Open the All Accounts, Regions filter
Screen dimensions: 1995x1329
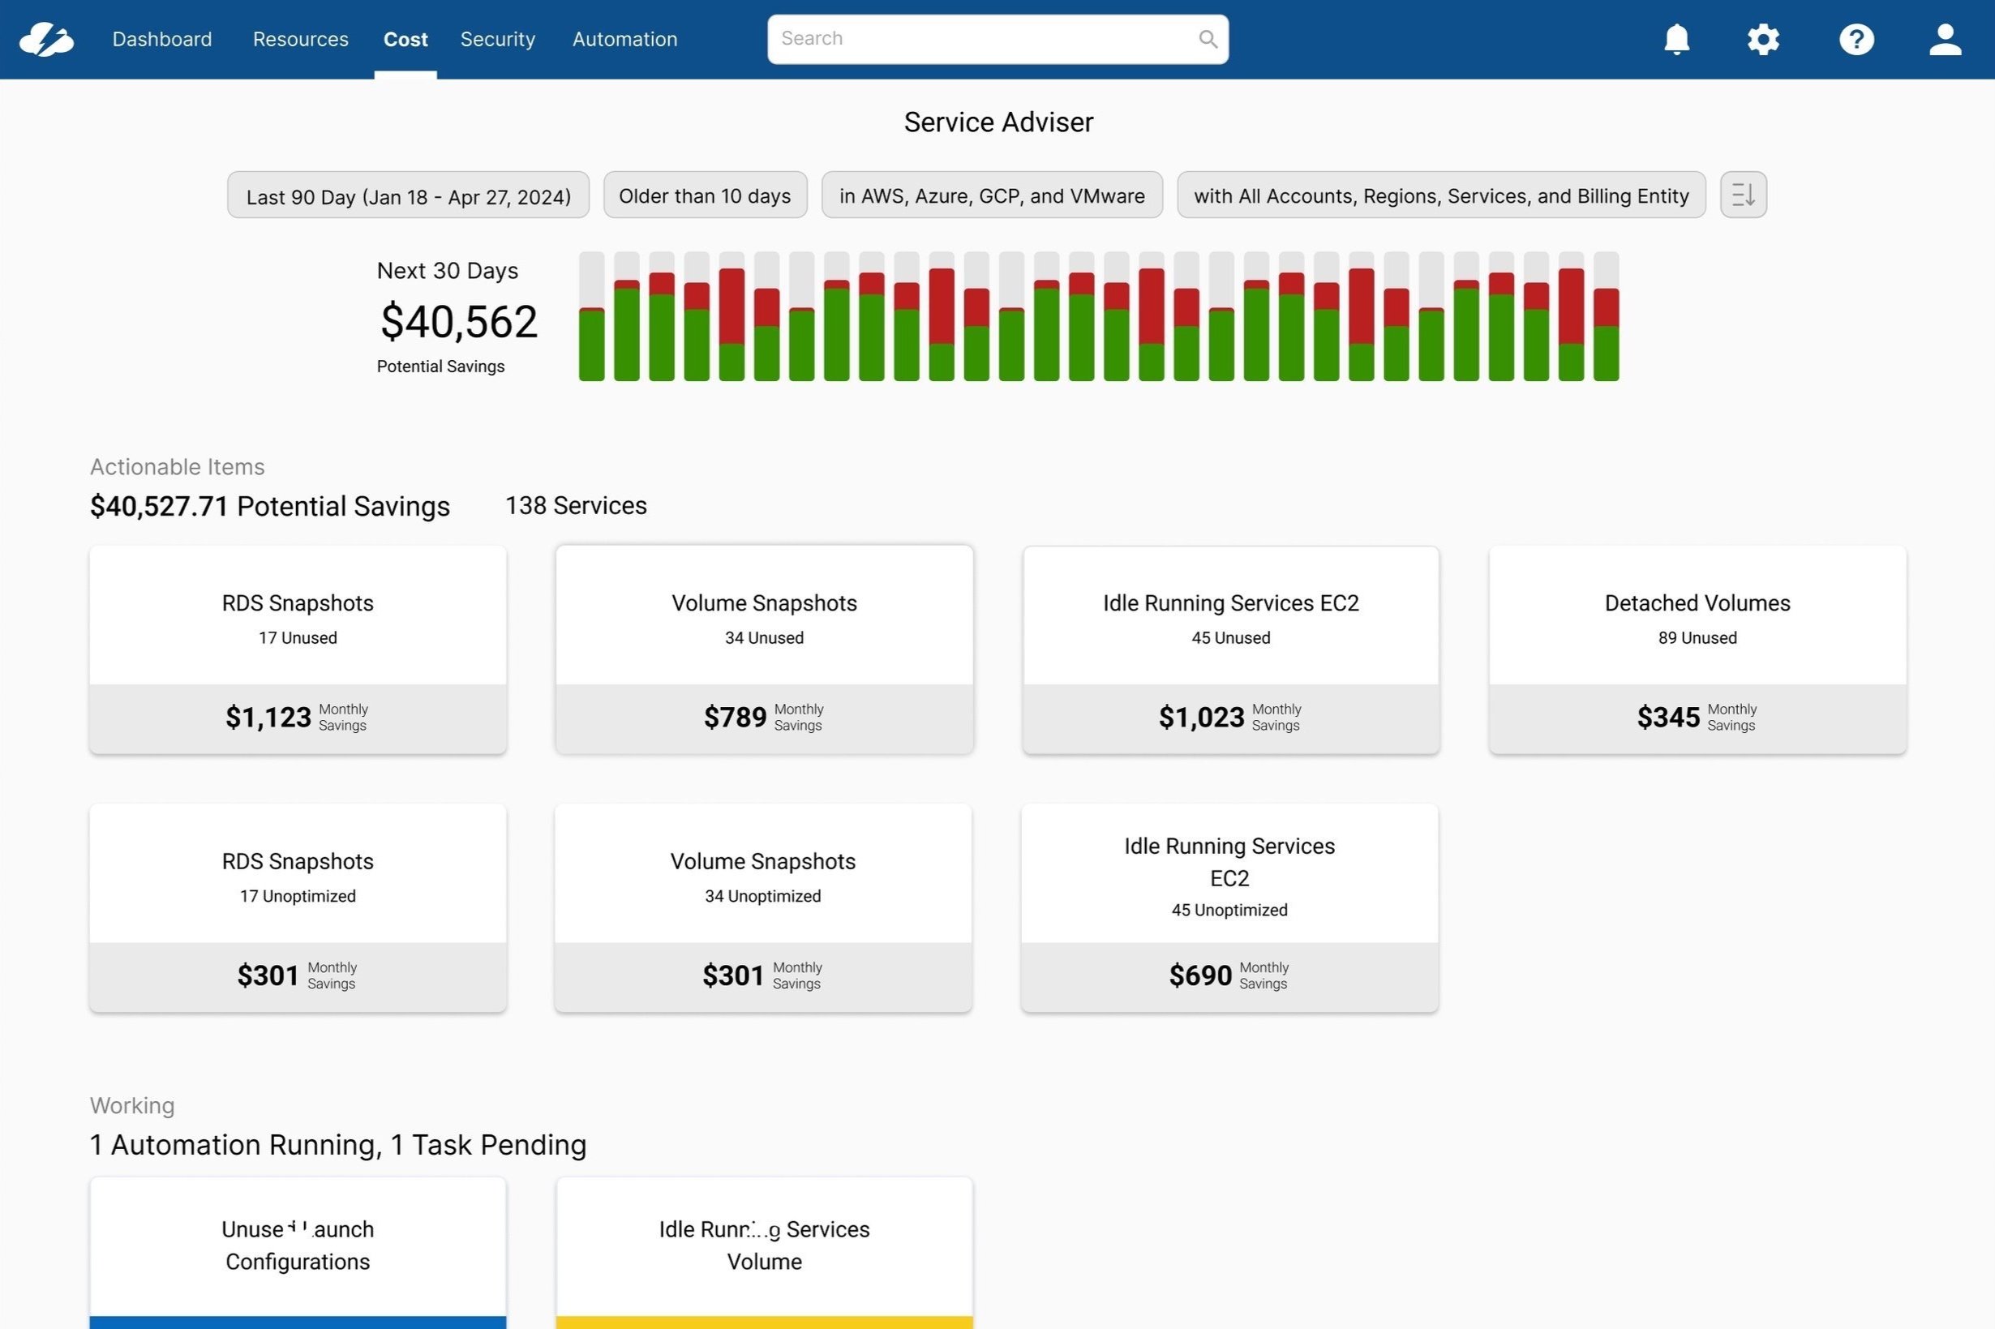point(1441,195)
